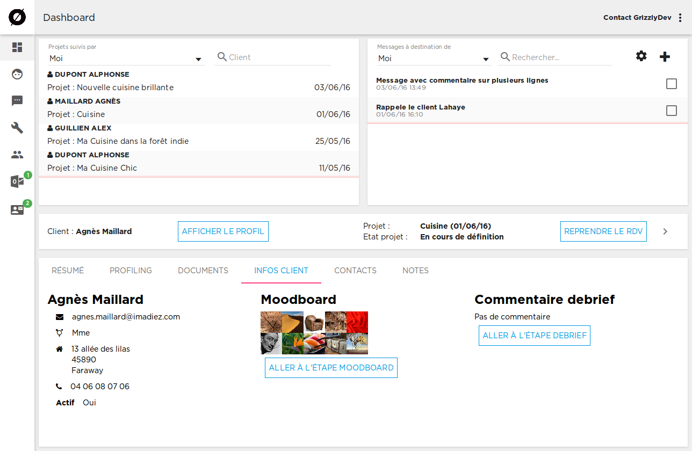Switch to the PROFILING tab
This screenshot has width=692, height=451.
point(131,271)
